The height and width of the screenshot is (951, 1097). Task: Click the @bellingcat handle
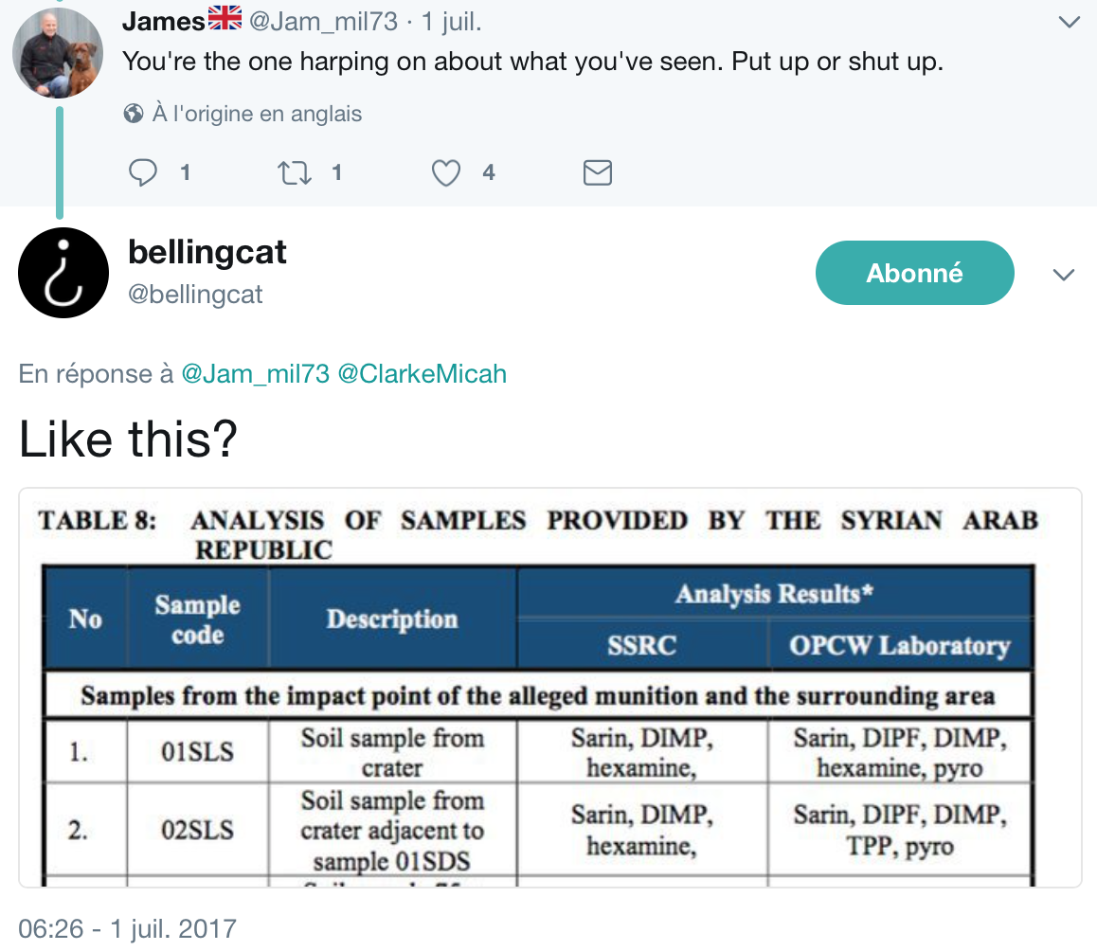pos(195,295)
